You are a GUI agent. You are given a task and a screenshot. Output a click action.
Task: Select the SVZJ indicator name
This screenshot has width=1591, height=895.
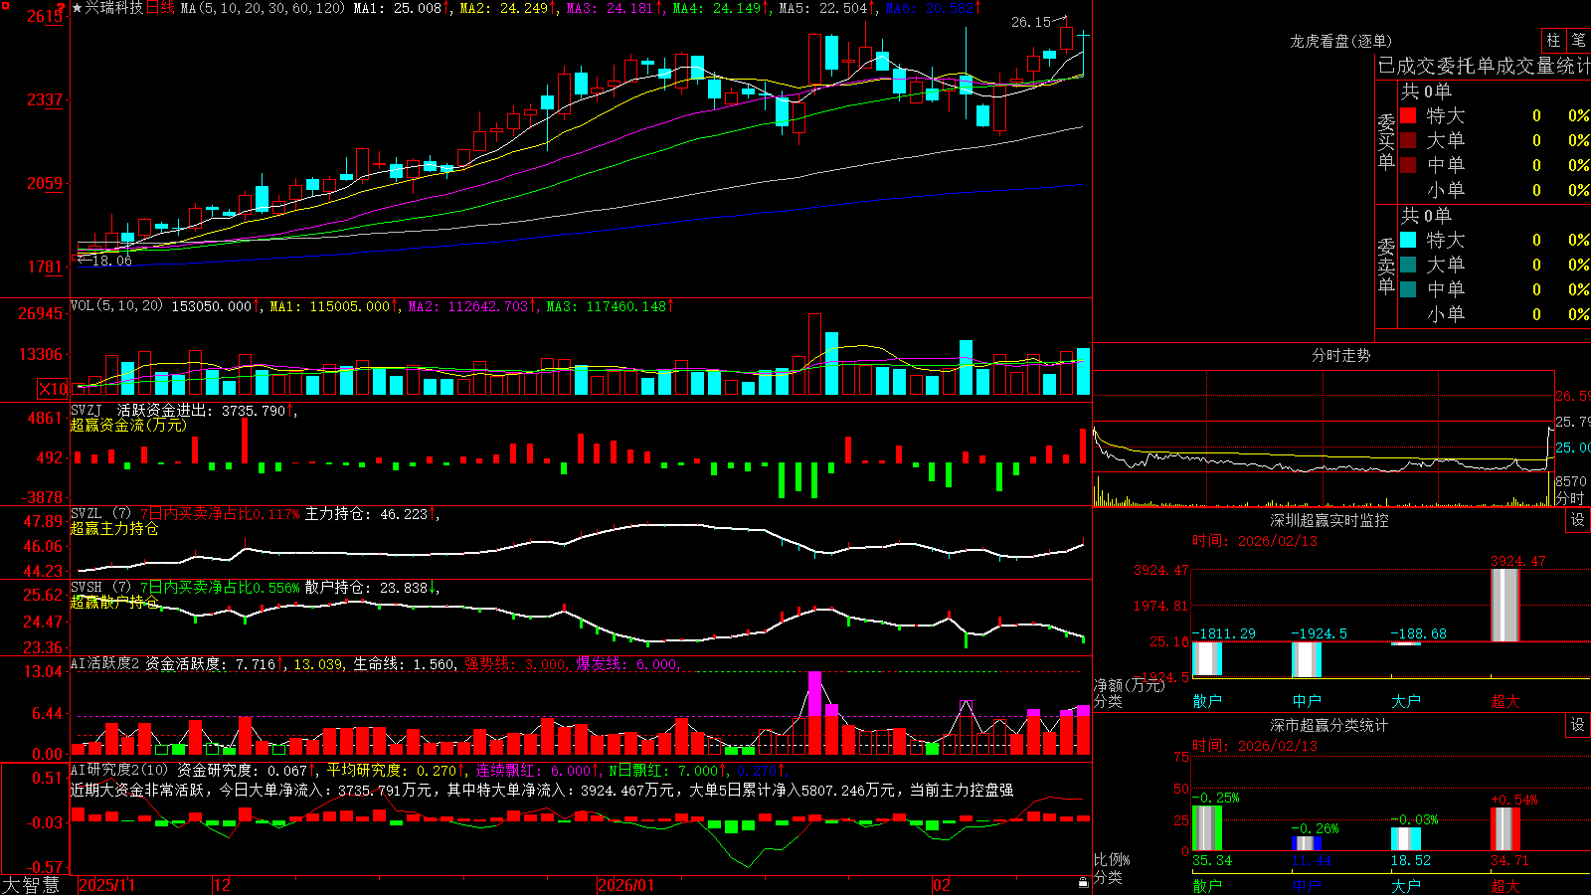pos(87,410)
